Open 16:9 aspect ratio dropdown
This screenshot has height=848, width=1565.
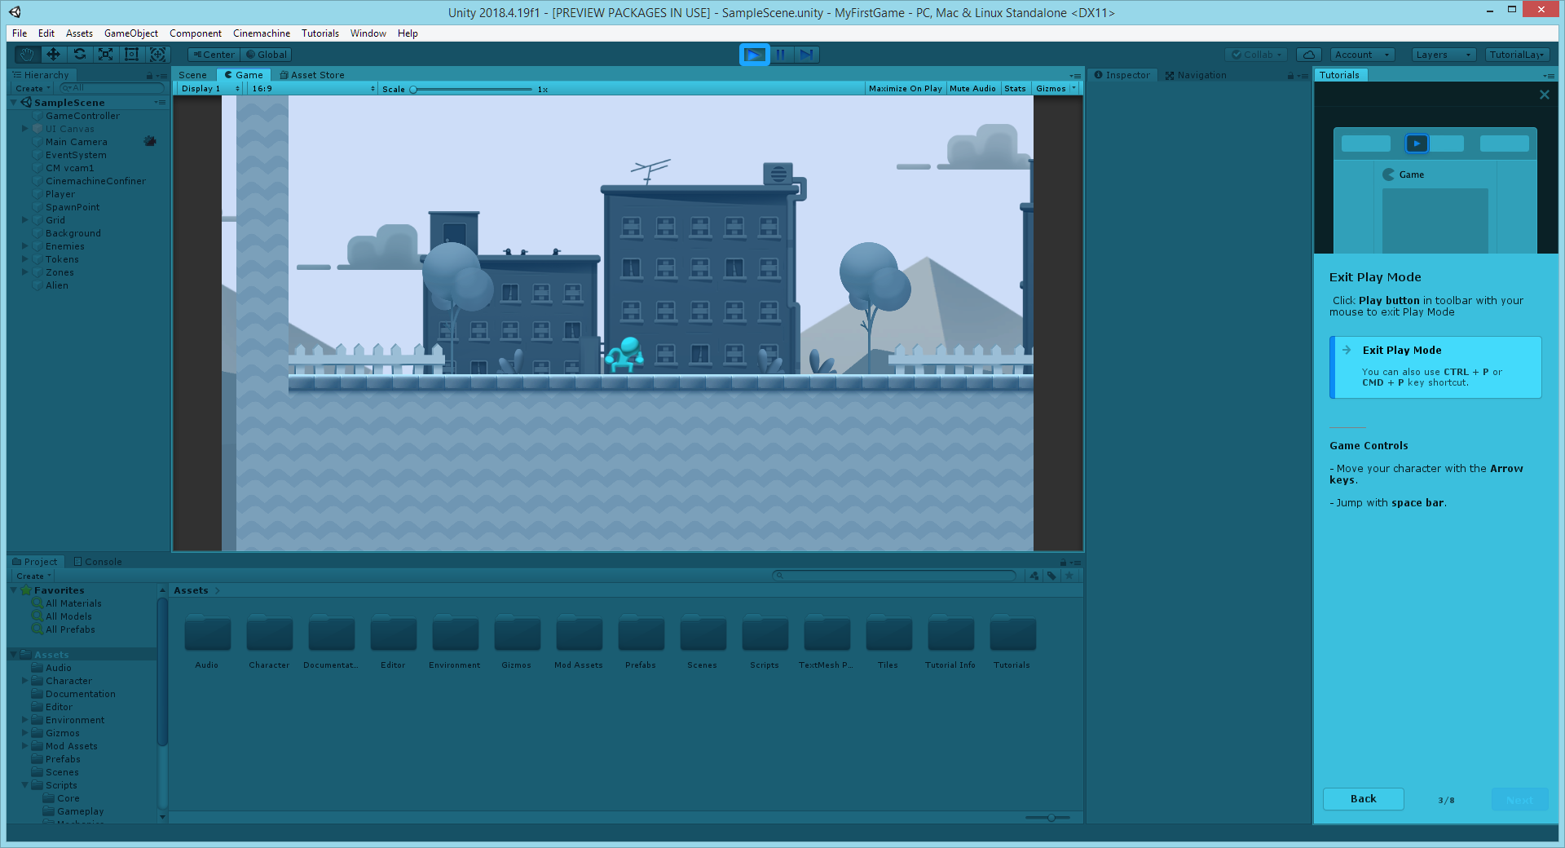313,88
